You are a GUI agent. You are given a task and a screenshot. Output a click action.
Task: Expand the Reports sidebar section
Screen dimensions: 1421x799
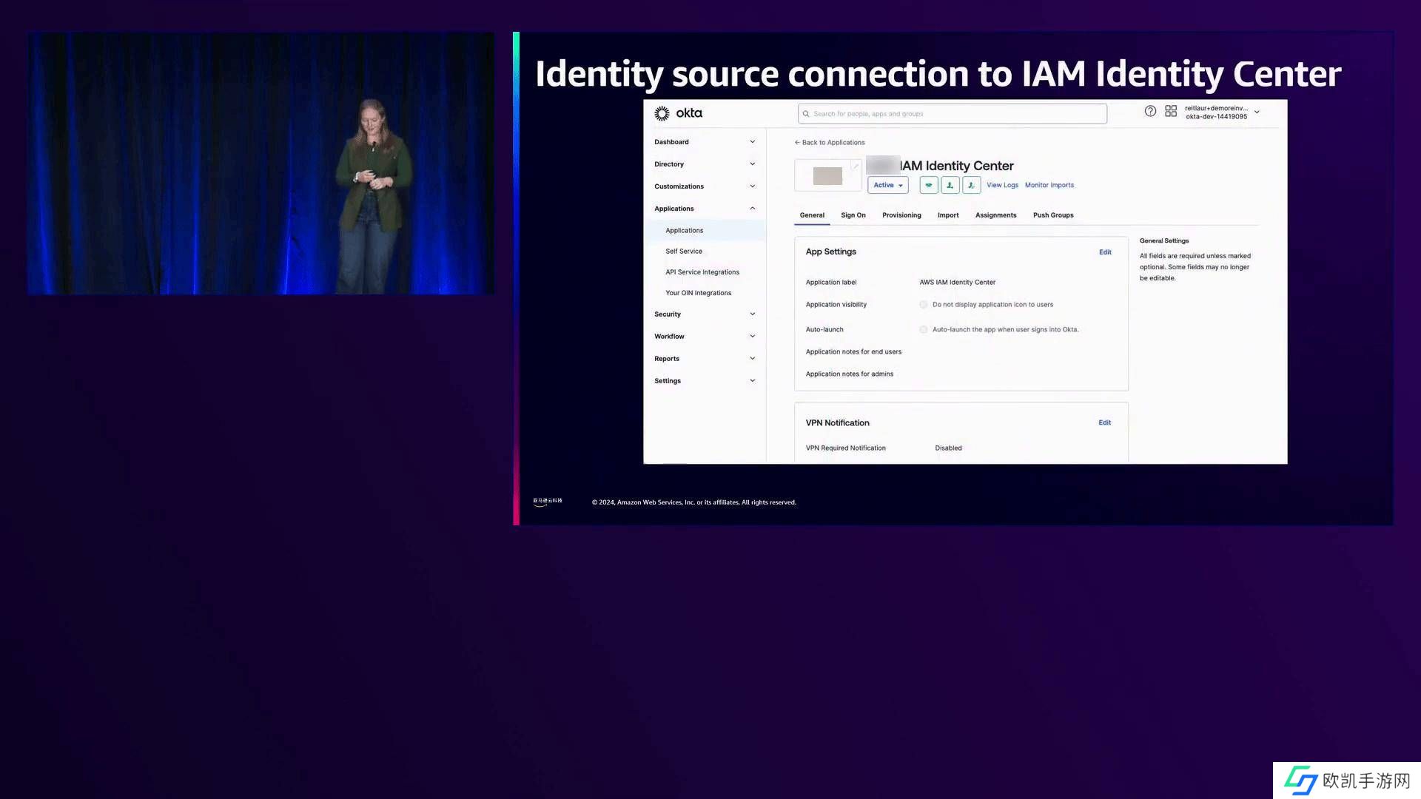[x=705, y=359]
